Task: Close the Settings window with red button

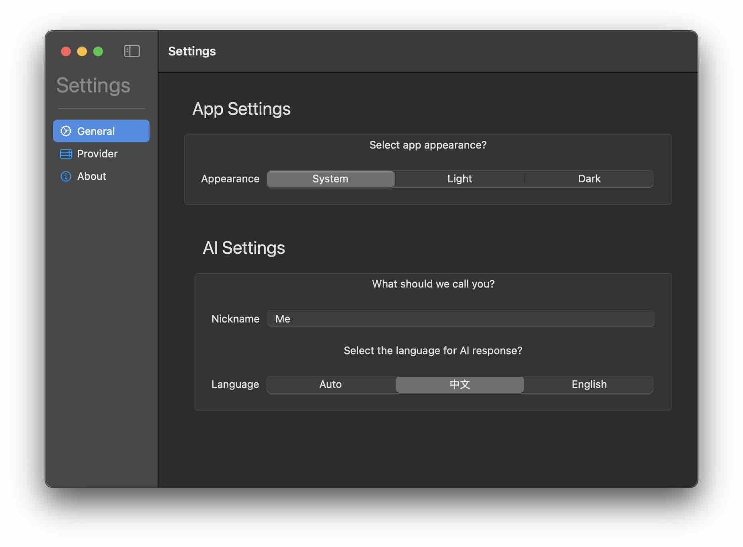Action: coord(66,51)
